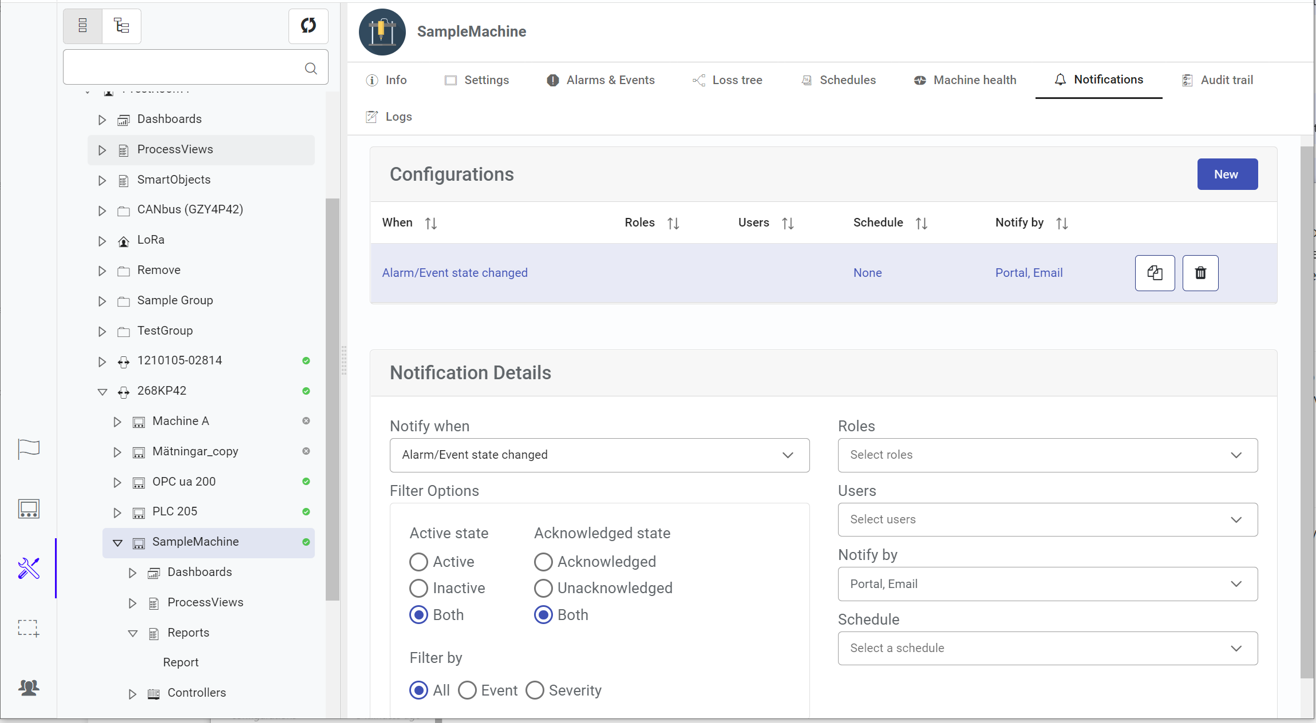Select All filter by radio
This screenshot has height=723, width=1316.
(x=418, y=690)
